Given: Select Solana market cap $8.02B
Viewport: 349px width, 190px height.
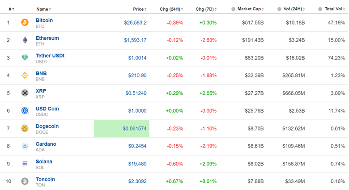Looking at the screenshot, I should (255, 164).
